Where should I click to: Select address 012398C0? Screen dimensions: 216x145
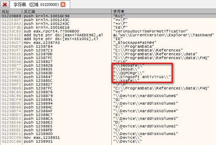click(11, 77)
